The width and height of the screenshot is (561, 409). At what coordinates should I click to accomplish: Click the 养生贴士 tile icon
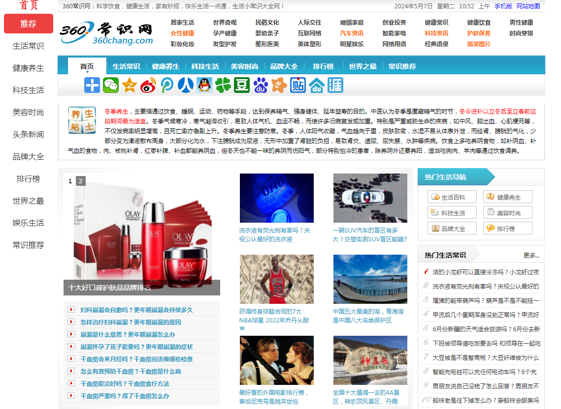click(x=82, y=119)
